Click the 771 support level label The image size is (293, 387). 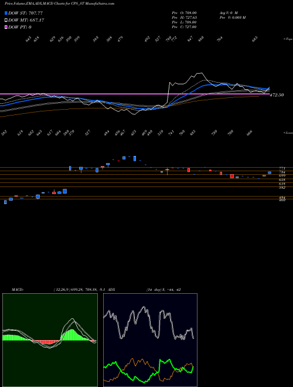pyautogui.click(x=282, y=168)
